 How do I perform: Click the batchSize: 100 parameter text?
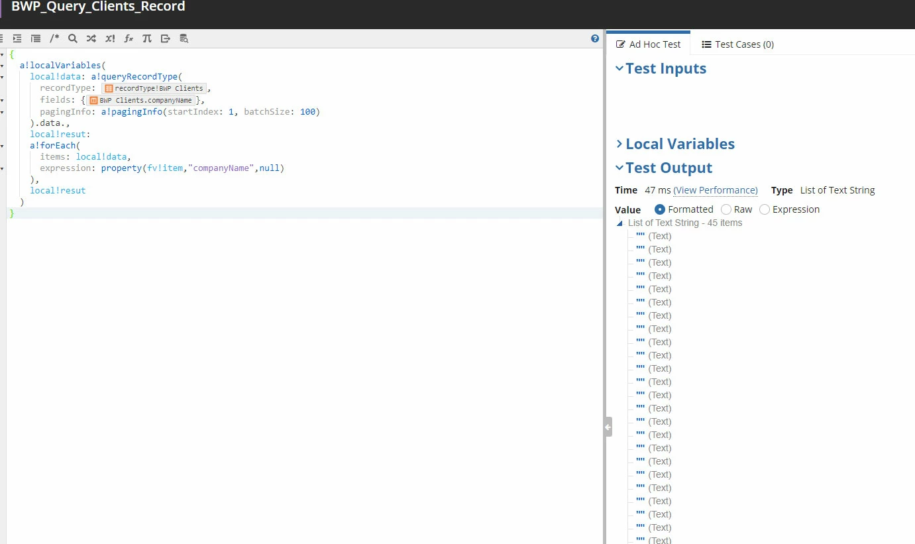pyautogui.click(x=280, y=112)
